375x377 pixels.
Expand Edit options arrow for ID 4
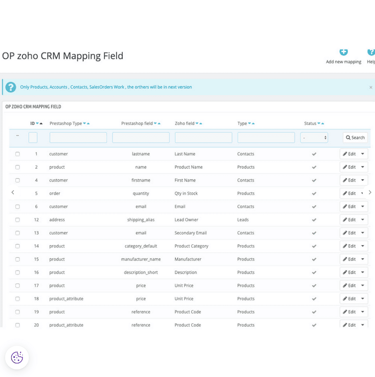(x=363, y=180)
